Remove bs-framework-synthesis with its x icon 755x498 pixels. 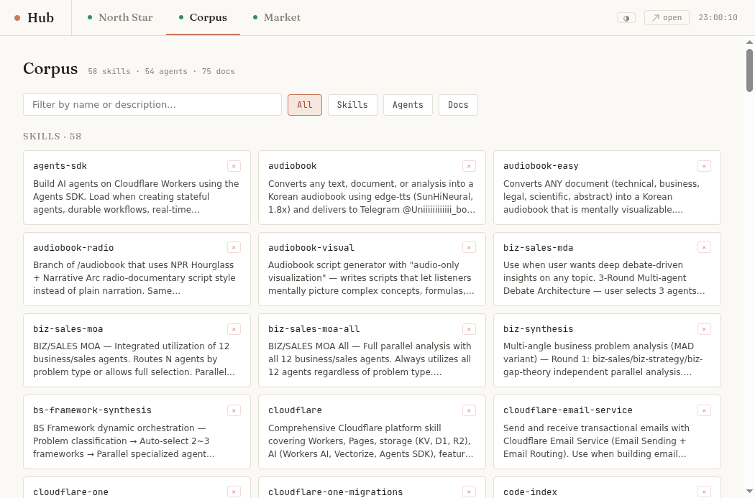[x=234, y=410]
